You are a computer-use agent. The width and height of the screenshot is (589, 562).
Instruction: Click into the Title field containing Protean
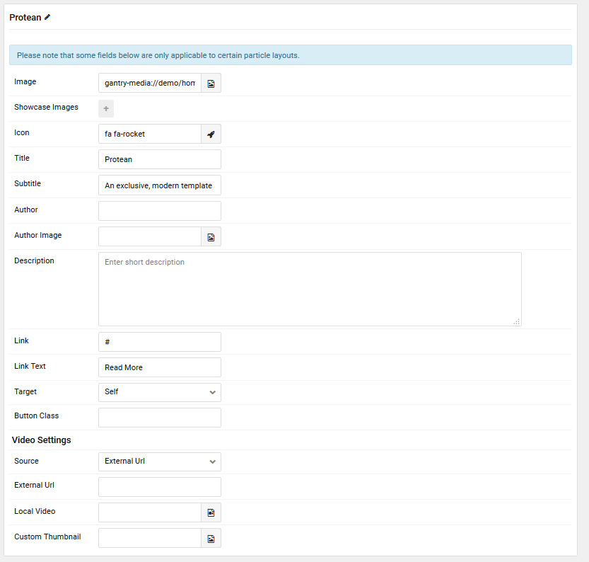click(160, 159)
